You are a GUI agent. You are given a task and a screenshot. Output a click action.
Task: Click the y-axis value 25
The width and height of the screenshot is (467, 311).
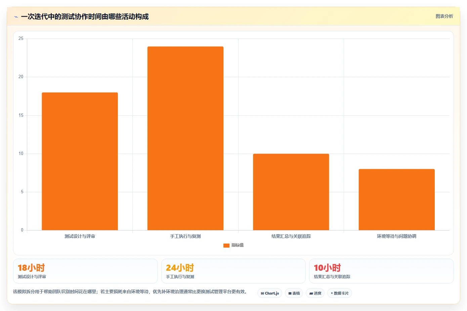[x=21, y=39]
